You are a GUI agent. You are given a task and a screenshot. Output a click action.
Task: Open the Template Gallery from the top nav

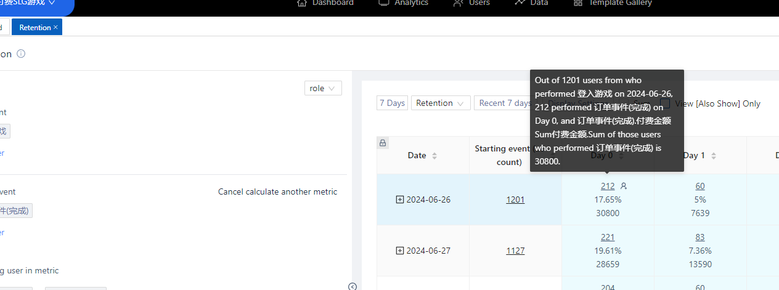coord(612,3)
